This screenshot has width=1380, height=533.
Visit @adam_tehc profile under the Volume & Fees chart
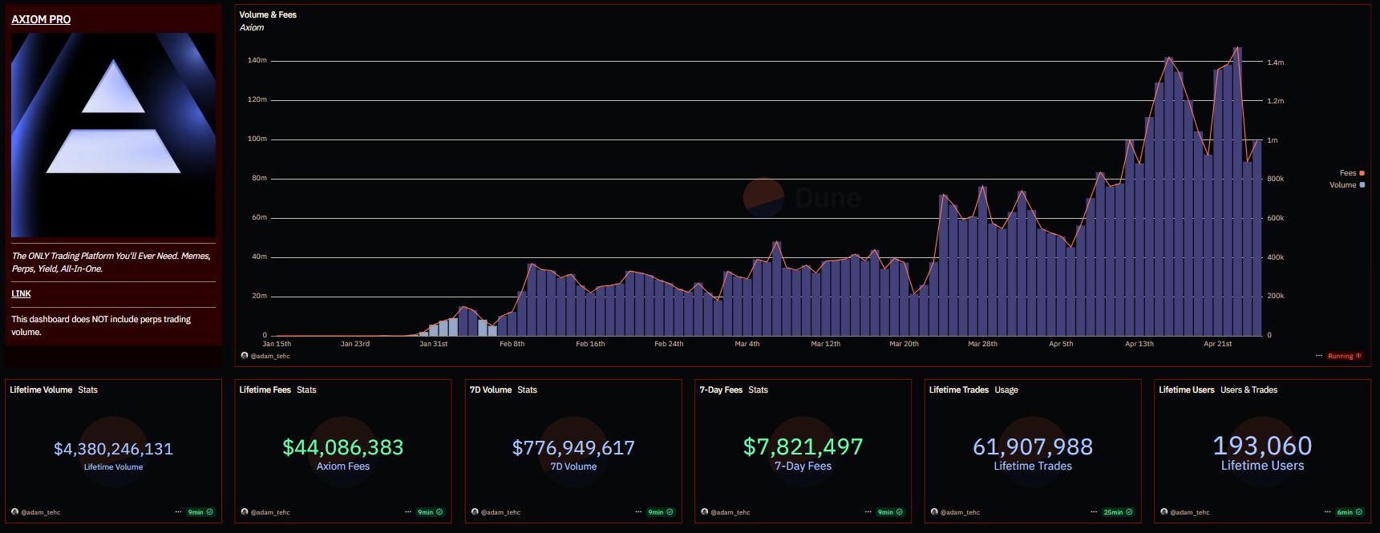point(270,356)
